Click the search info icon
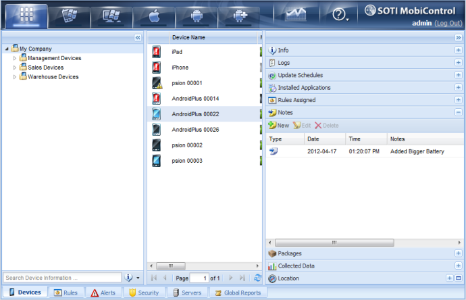466x300 pixels. [128, 278]
